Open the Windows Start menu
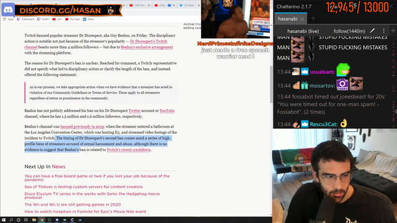Viewport: 397px width, 223px height. pyautogui.click(x=4, y=220)
